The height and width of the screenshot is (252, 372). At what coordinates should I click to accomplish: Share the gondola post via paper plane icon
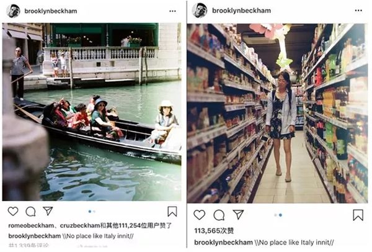48,211
